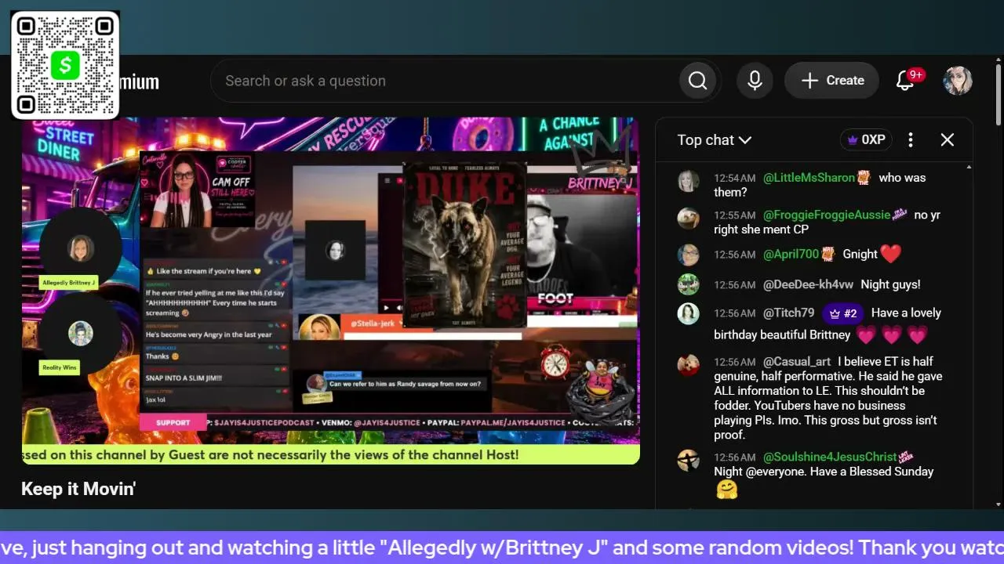The width and height of the screenshot is (1004, 564).
Task: Close the live chat panel
Action: [x=948, y=139]
